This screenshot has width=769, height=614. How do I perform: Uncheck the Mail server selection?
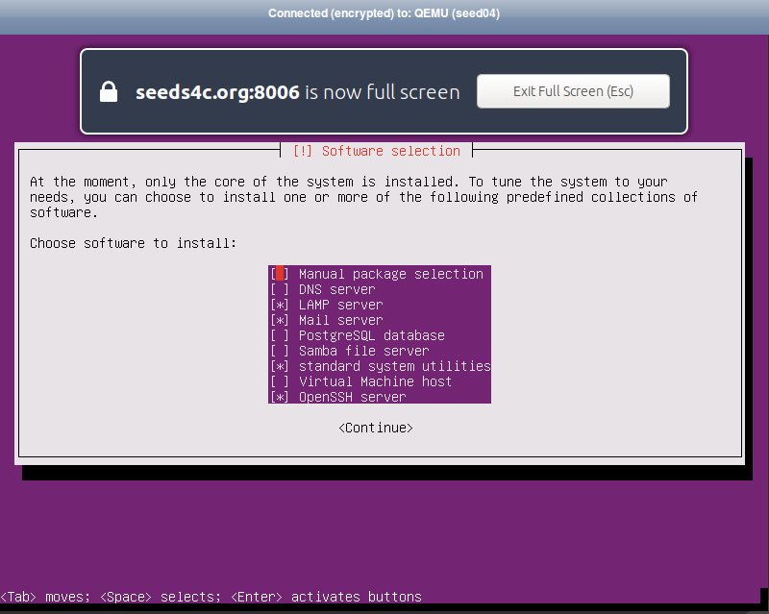point(280,320)
